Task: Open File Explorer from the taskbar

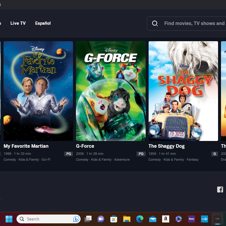Action: click(x=127, y=219)
